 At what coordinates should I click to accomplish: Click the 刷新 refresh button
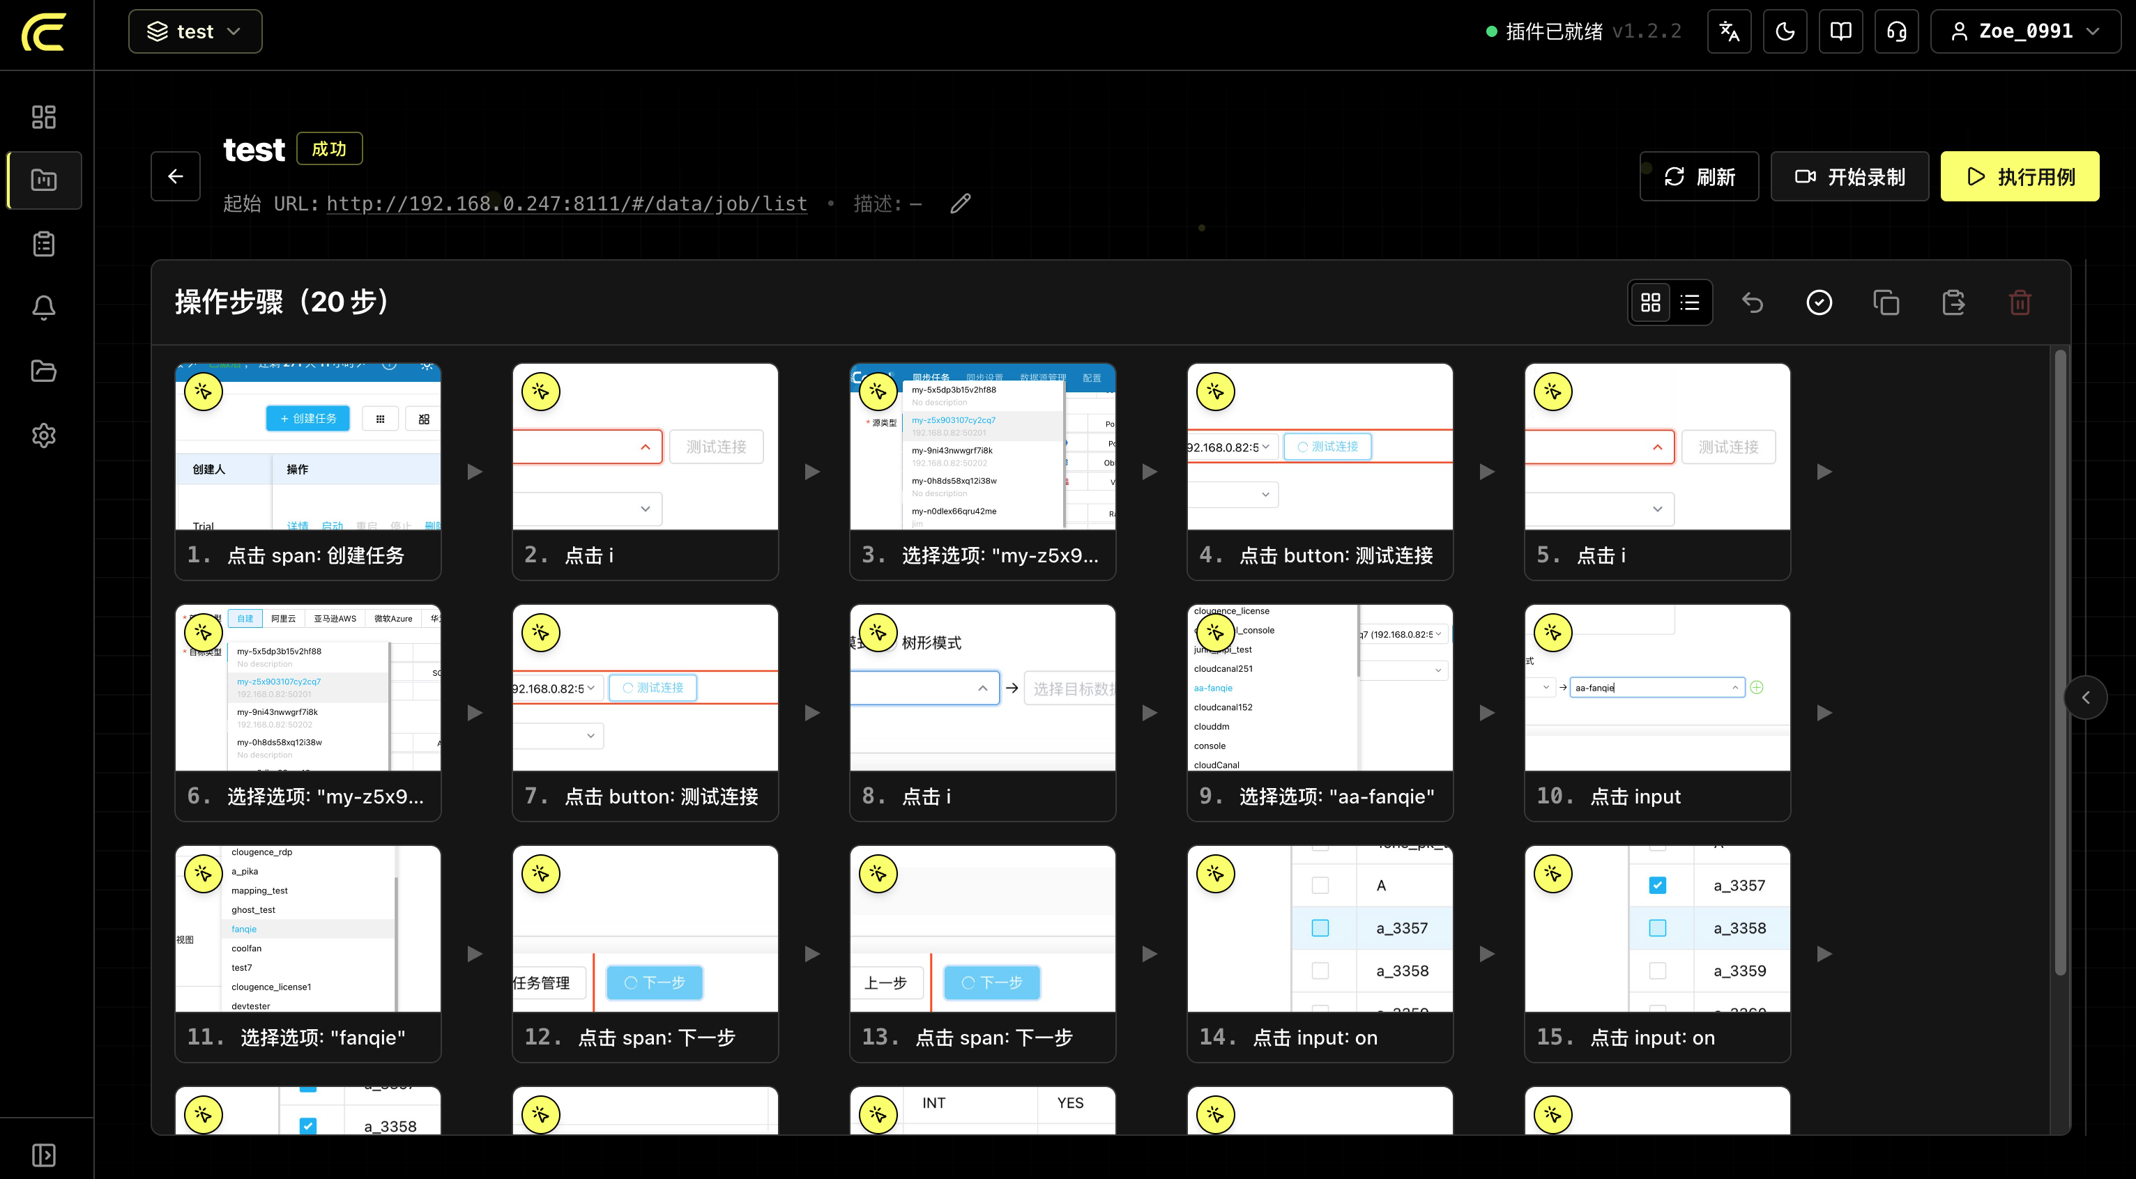[1698, 176]
